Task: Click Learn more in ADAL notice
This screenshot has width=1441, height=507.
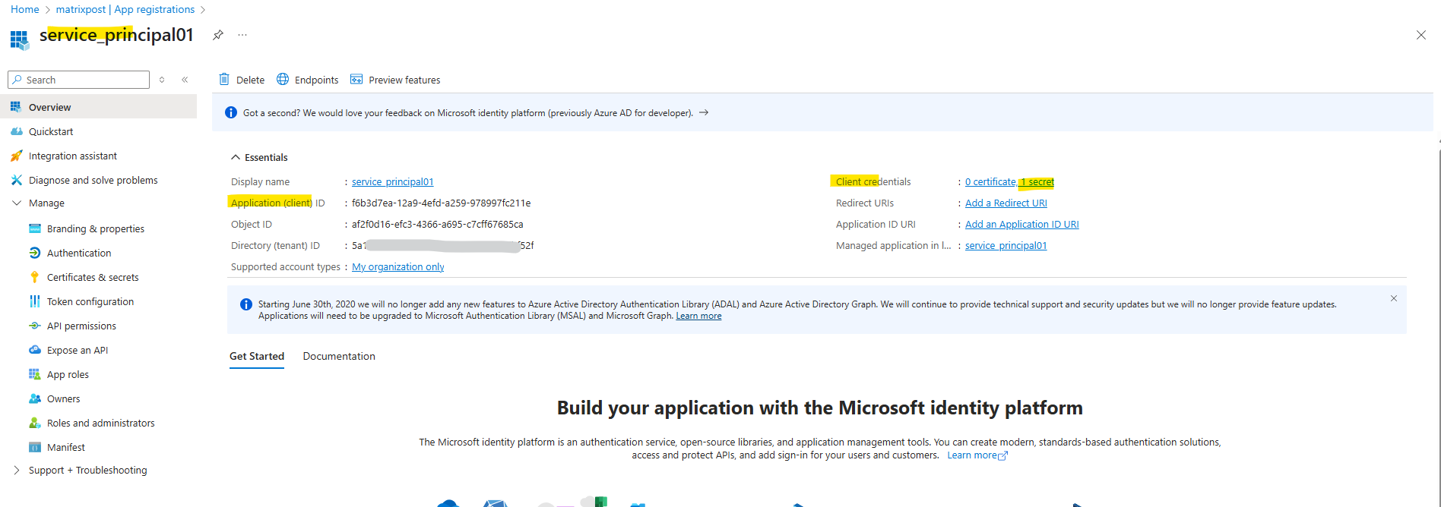Action: [x=698, y=316]
